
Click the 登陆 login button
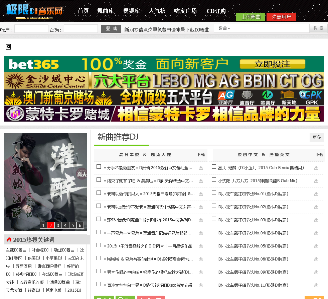[x=111, y=29]
